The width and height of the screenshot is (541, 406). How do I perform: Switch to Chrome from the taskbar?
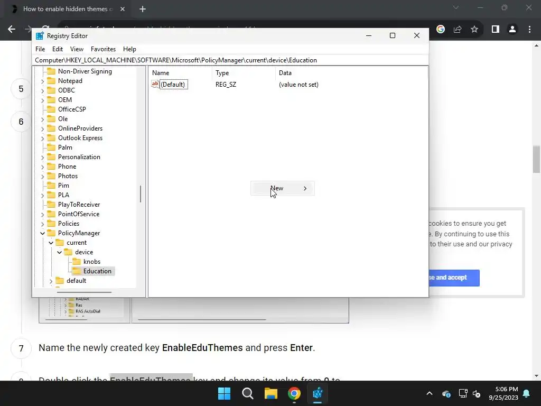pyautogui.click(x=294, y=393)
